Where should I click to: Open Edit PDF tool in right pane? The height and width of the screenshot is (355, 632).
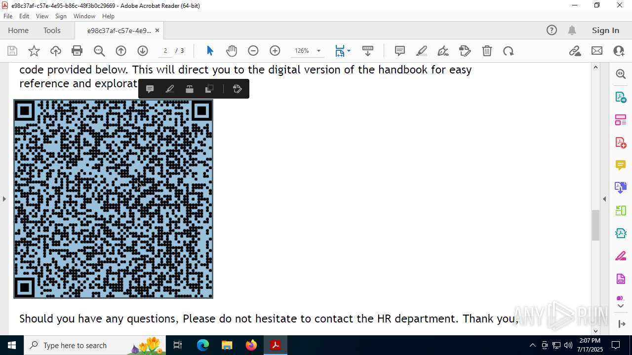621,119
